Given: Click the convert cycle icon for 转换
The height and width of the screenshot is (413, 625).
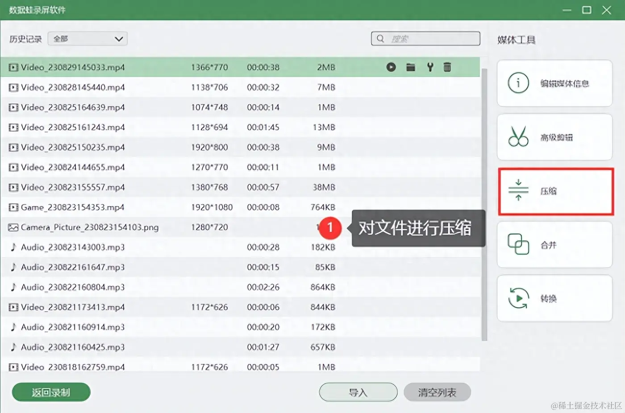Looking at the screenshot, I should (518, 298).
